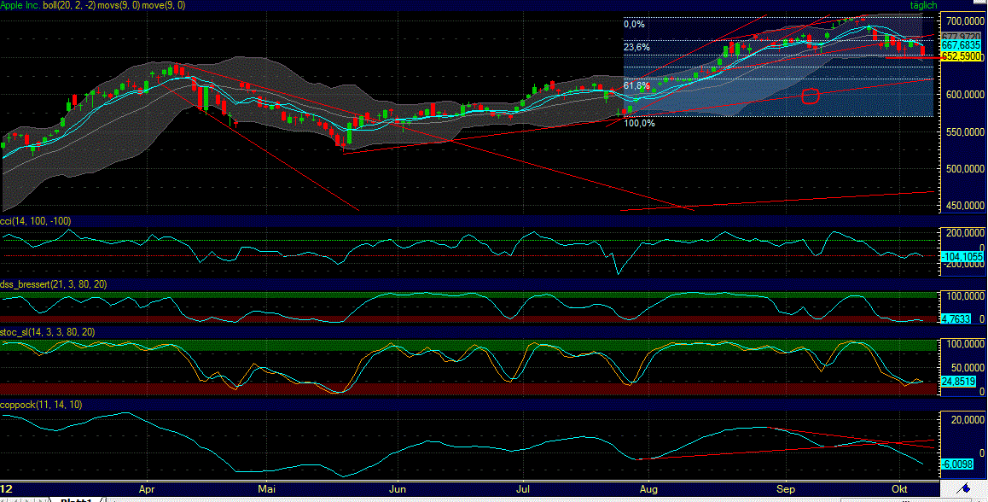988x502 pixels.
Task: Click the cyan -104,1055 CCI value tag
Action: [x=962, y=257]
